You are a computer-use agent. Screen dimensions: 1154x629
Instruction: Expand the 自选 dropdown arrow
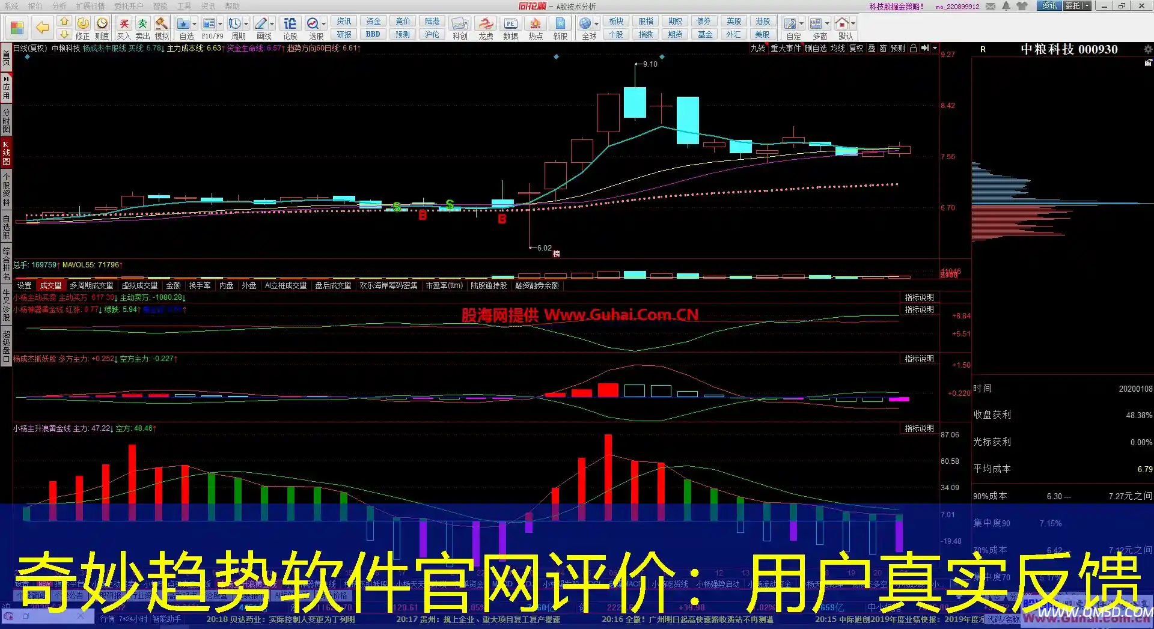[194, 24]
